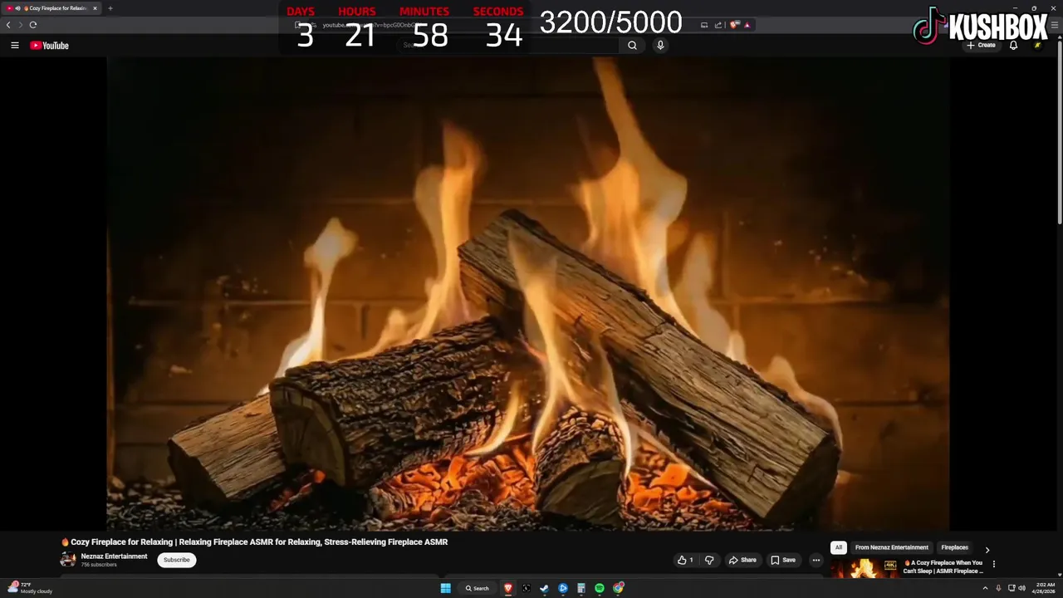Click the YouTube Create button
This screenshot has height=598, width=1063.
pos(981,46)
